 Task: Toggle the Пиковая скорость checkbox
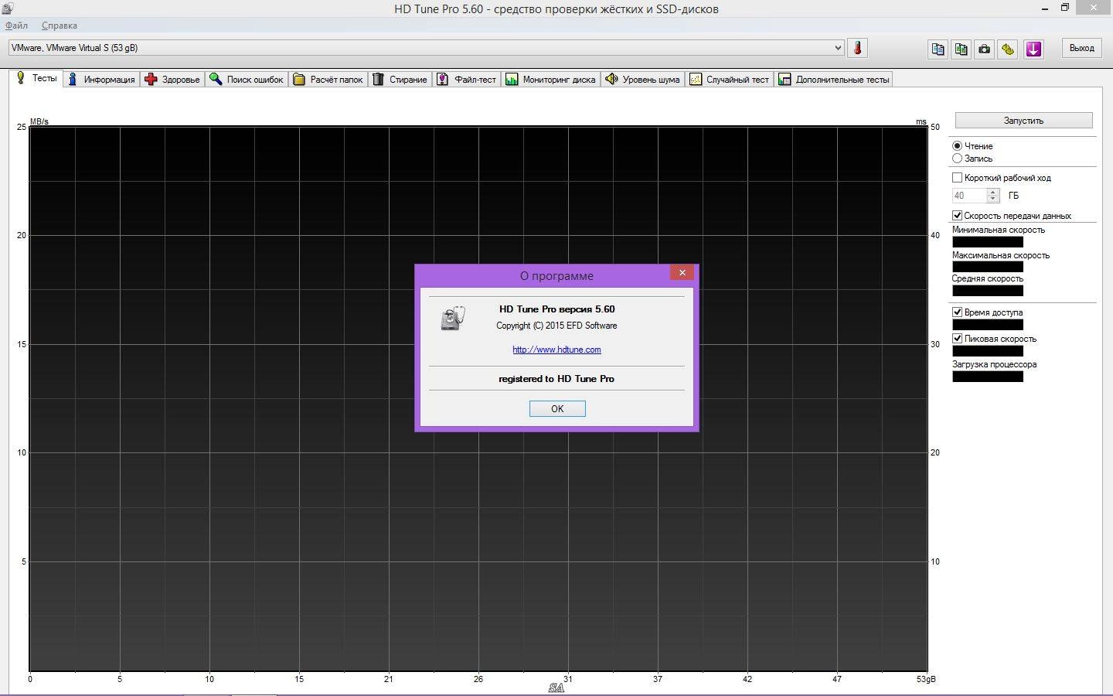click(x=957, y=338)
